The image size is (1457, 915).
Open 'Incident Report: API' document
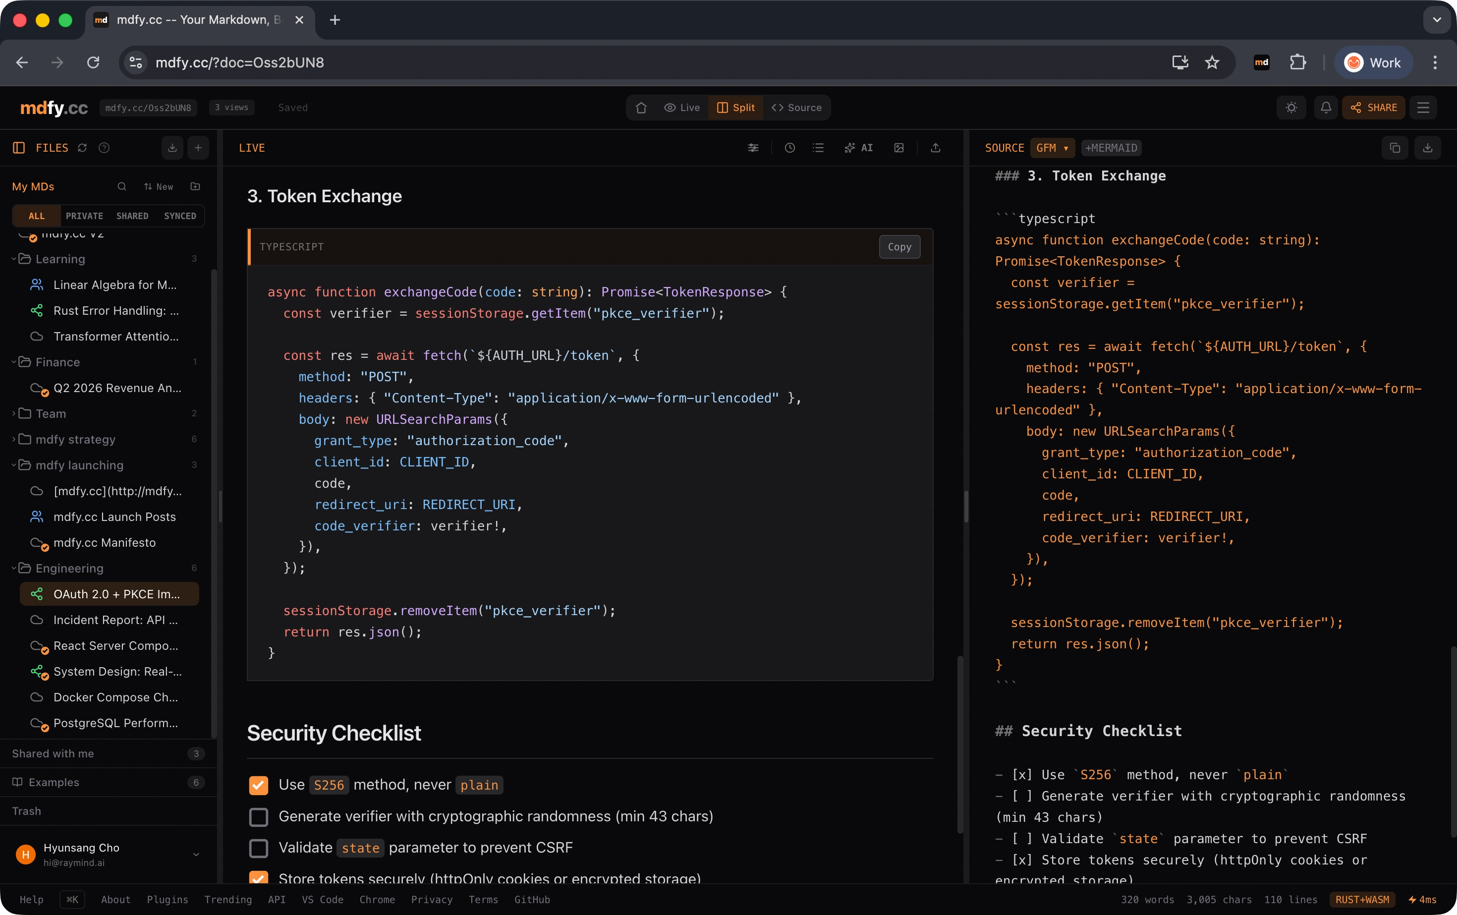click(115, 620)
